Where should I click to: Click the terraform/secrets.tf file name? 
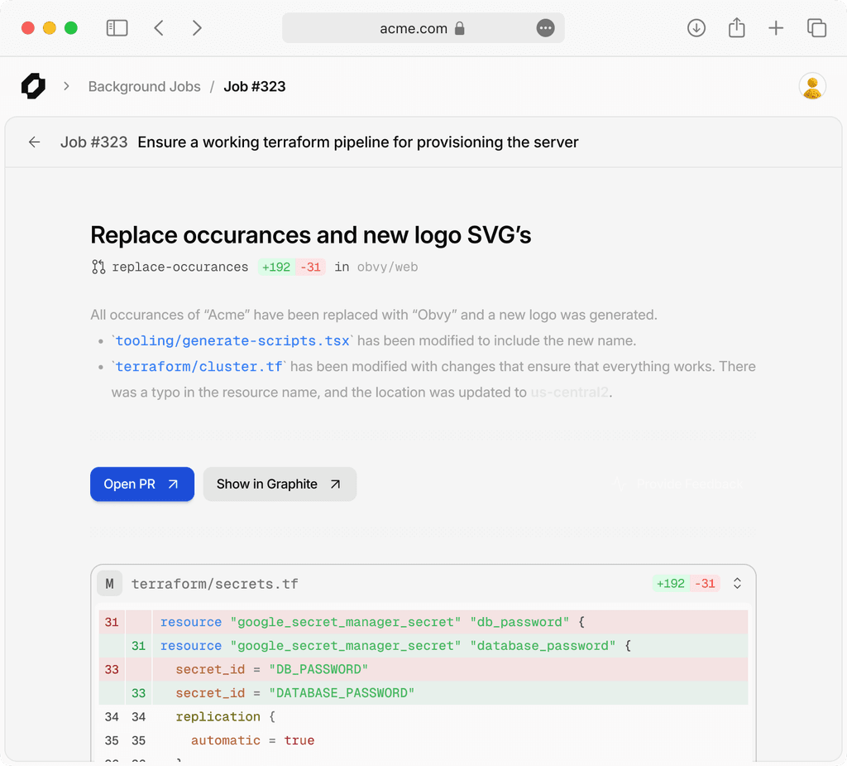click(214, 585)
